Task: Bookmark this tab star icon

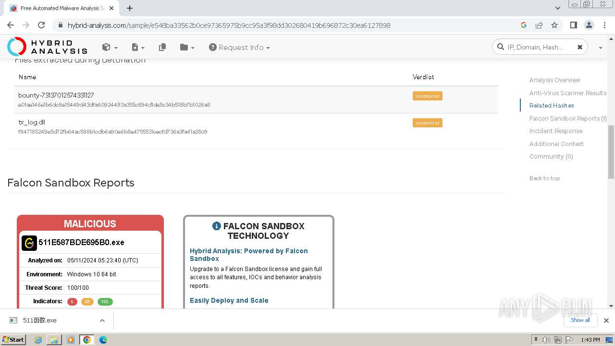Action: pos(554,25)
